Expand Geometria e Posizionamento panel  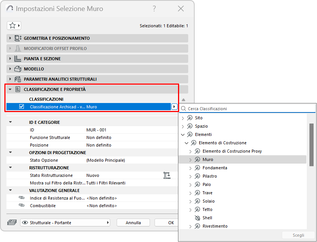click(x=10, y=38)
